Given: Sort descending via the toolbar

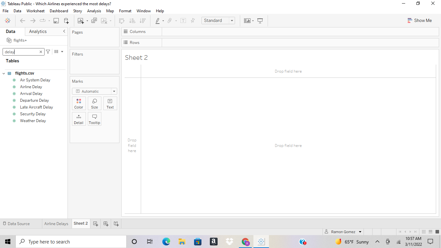Looking at the screenshot, I should click(142, 21).
